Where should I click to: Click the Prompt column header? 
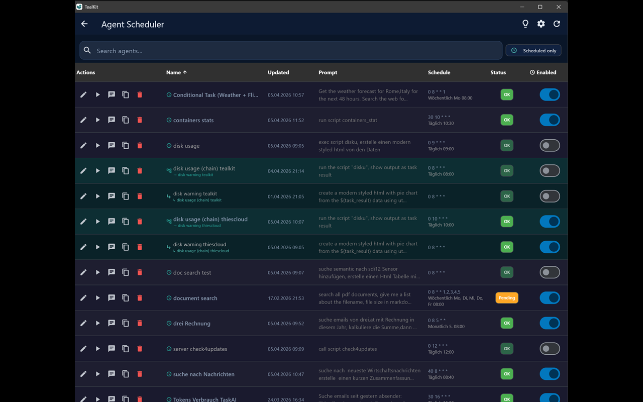coord(328,72)
